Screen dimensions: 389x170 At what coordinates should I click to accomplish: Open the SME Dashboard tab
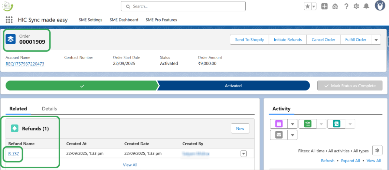pyautogui.click(x=124, y=20)
